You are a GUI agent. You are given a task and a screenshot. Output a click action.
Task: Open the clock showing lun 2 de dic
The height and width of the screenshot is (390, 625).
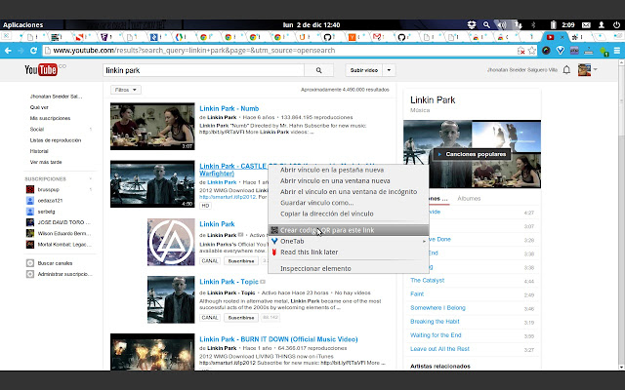pos(312,24)
